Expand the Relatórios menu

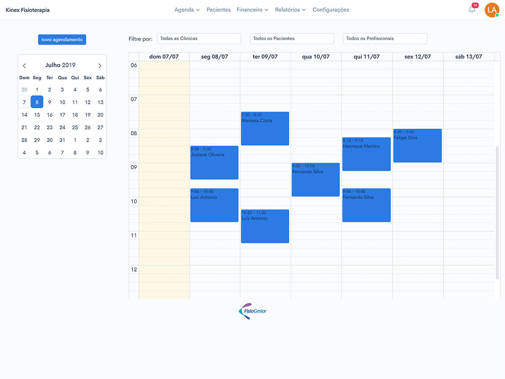pos(290,10)
